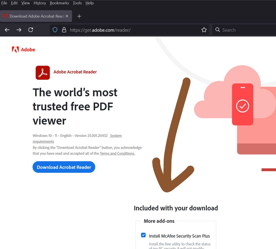Open the File menu
Image resolution: width=276 pixels, height=249 pixels.
click(x=4, y=3)
